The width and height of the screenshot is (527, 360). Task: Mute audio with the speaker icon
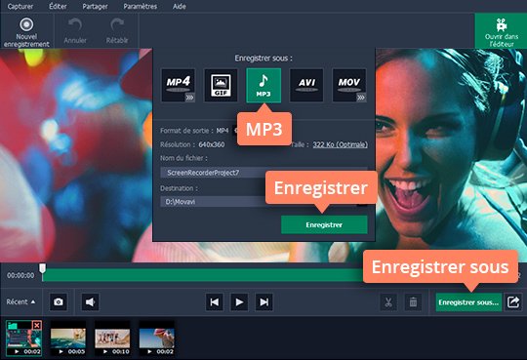click(x=90, y=301)
